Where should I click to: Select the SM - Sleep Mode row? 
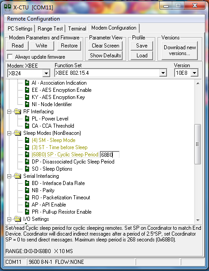click(x=54, y=140)
